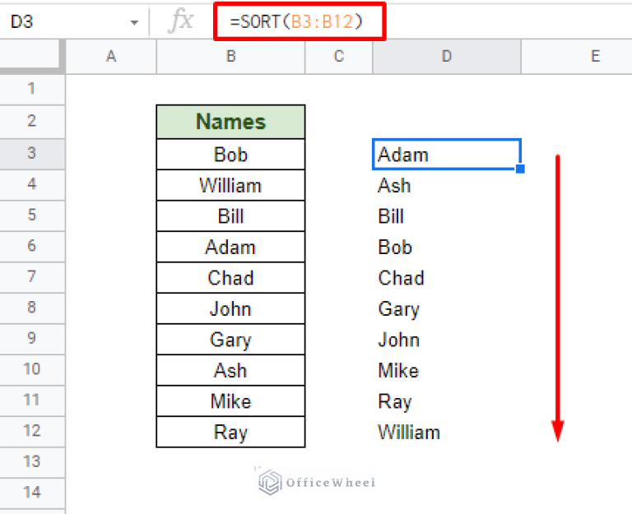632x514 pixels.
Task: Select cell B6 containing Adam
Action: pyautogui.click(x=230, y=247)
